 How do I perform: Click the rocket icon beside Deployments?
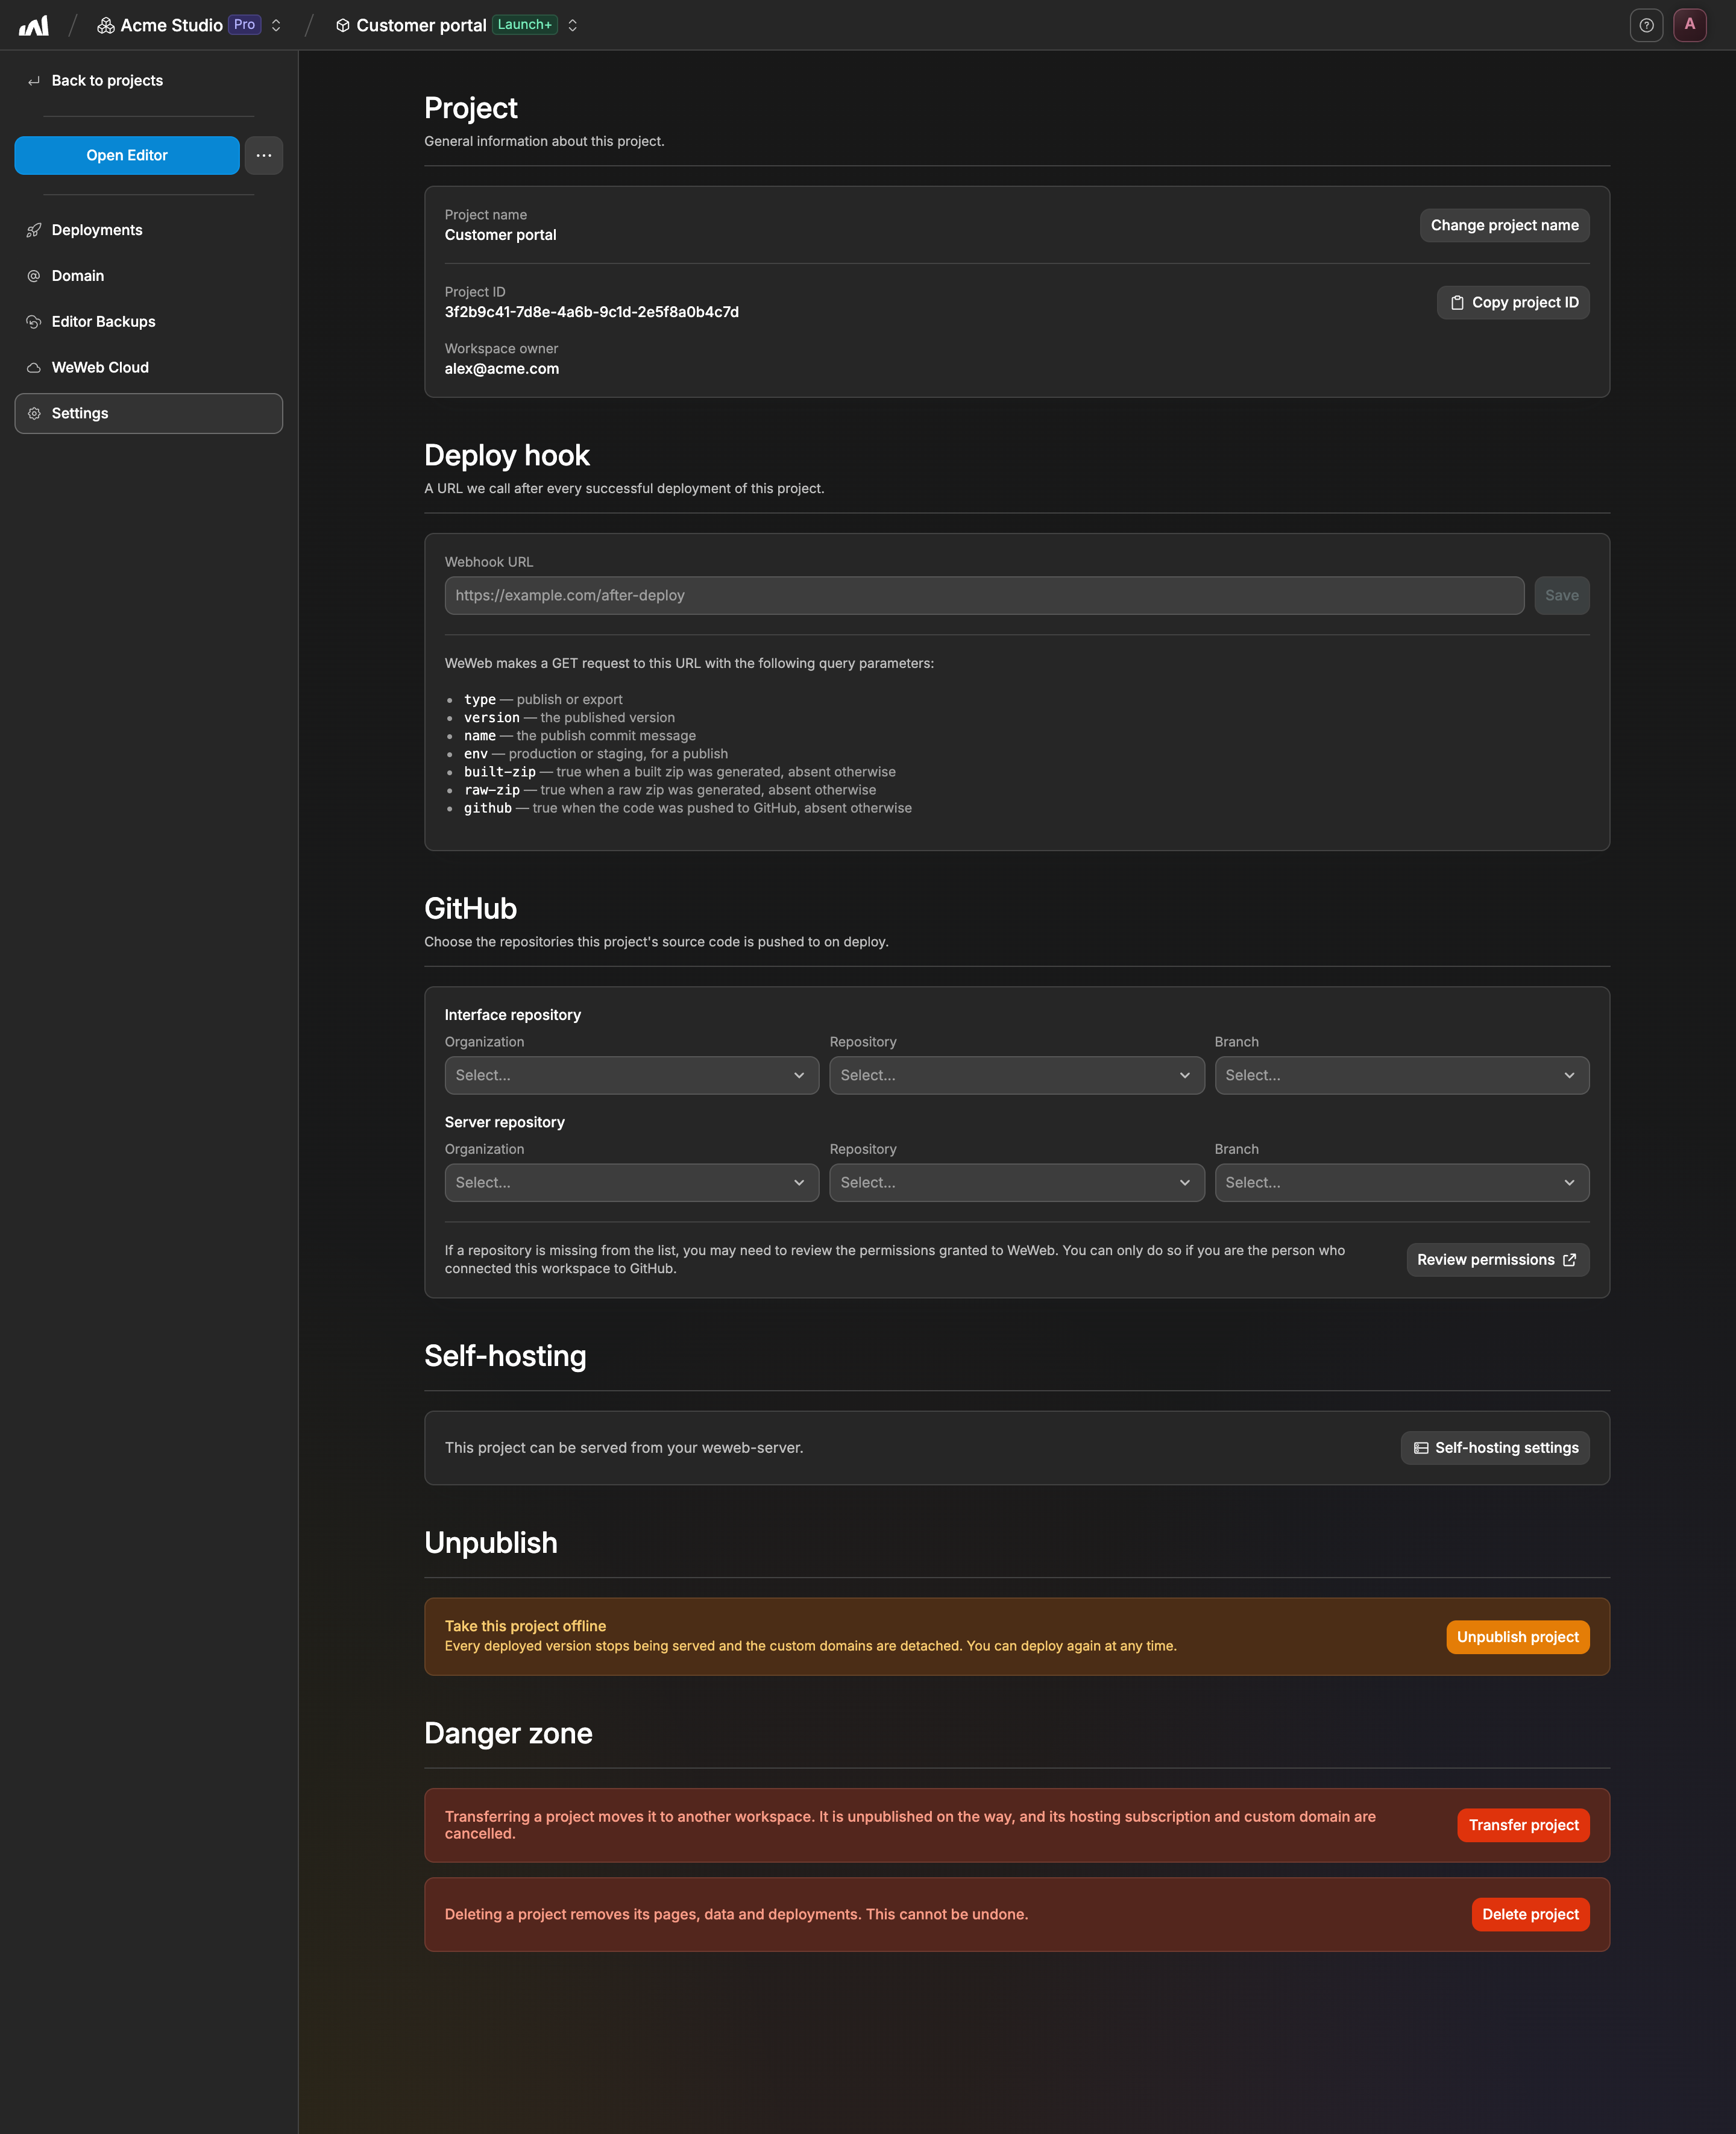pyautogui.click(x=34, y=230)
